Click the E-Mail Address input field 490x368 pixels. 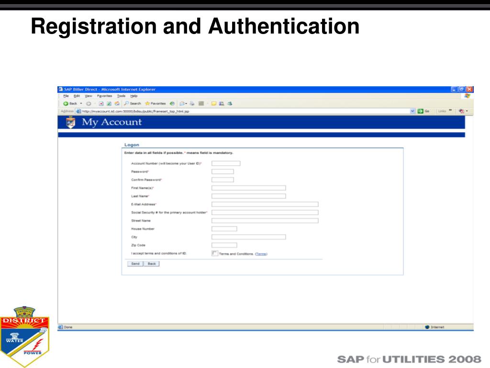265,204
